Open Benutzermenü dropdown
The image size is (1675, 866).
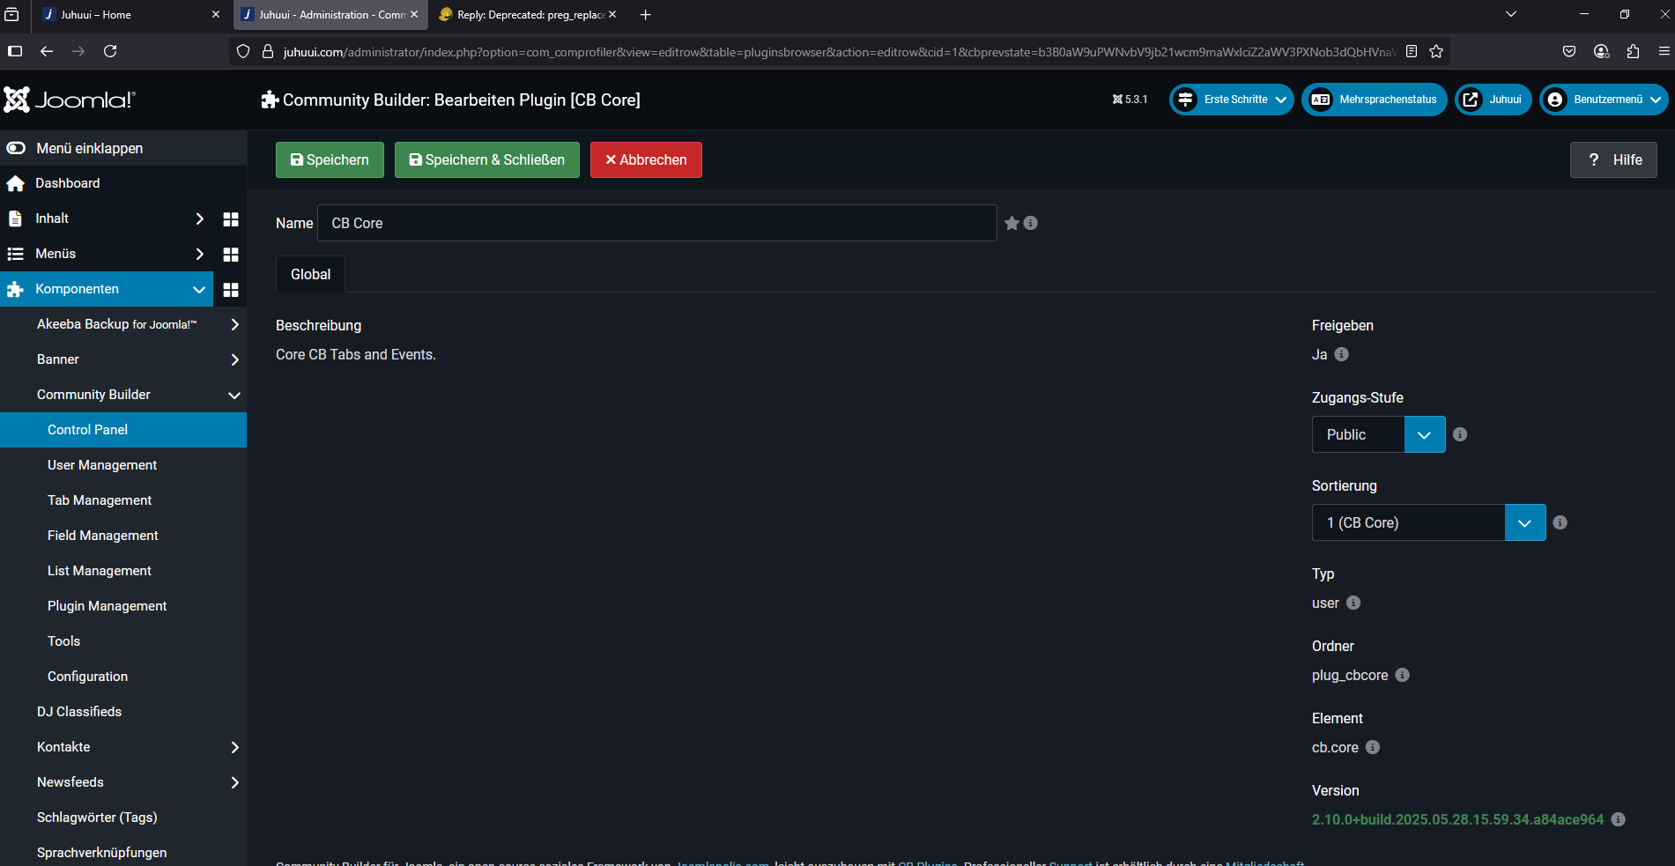coord(1603,100)
